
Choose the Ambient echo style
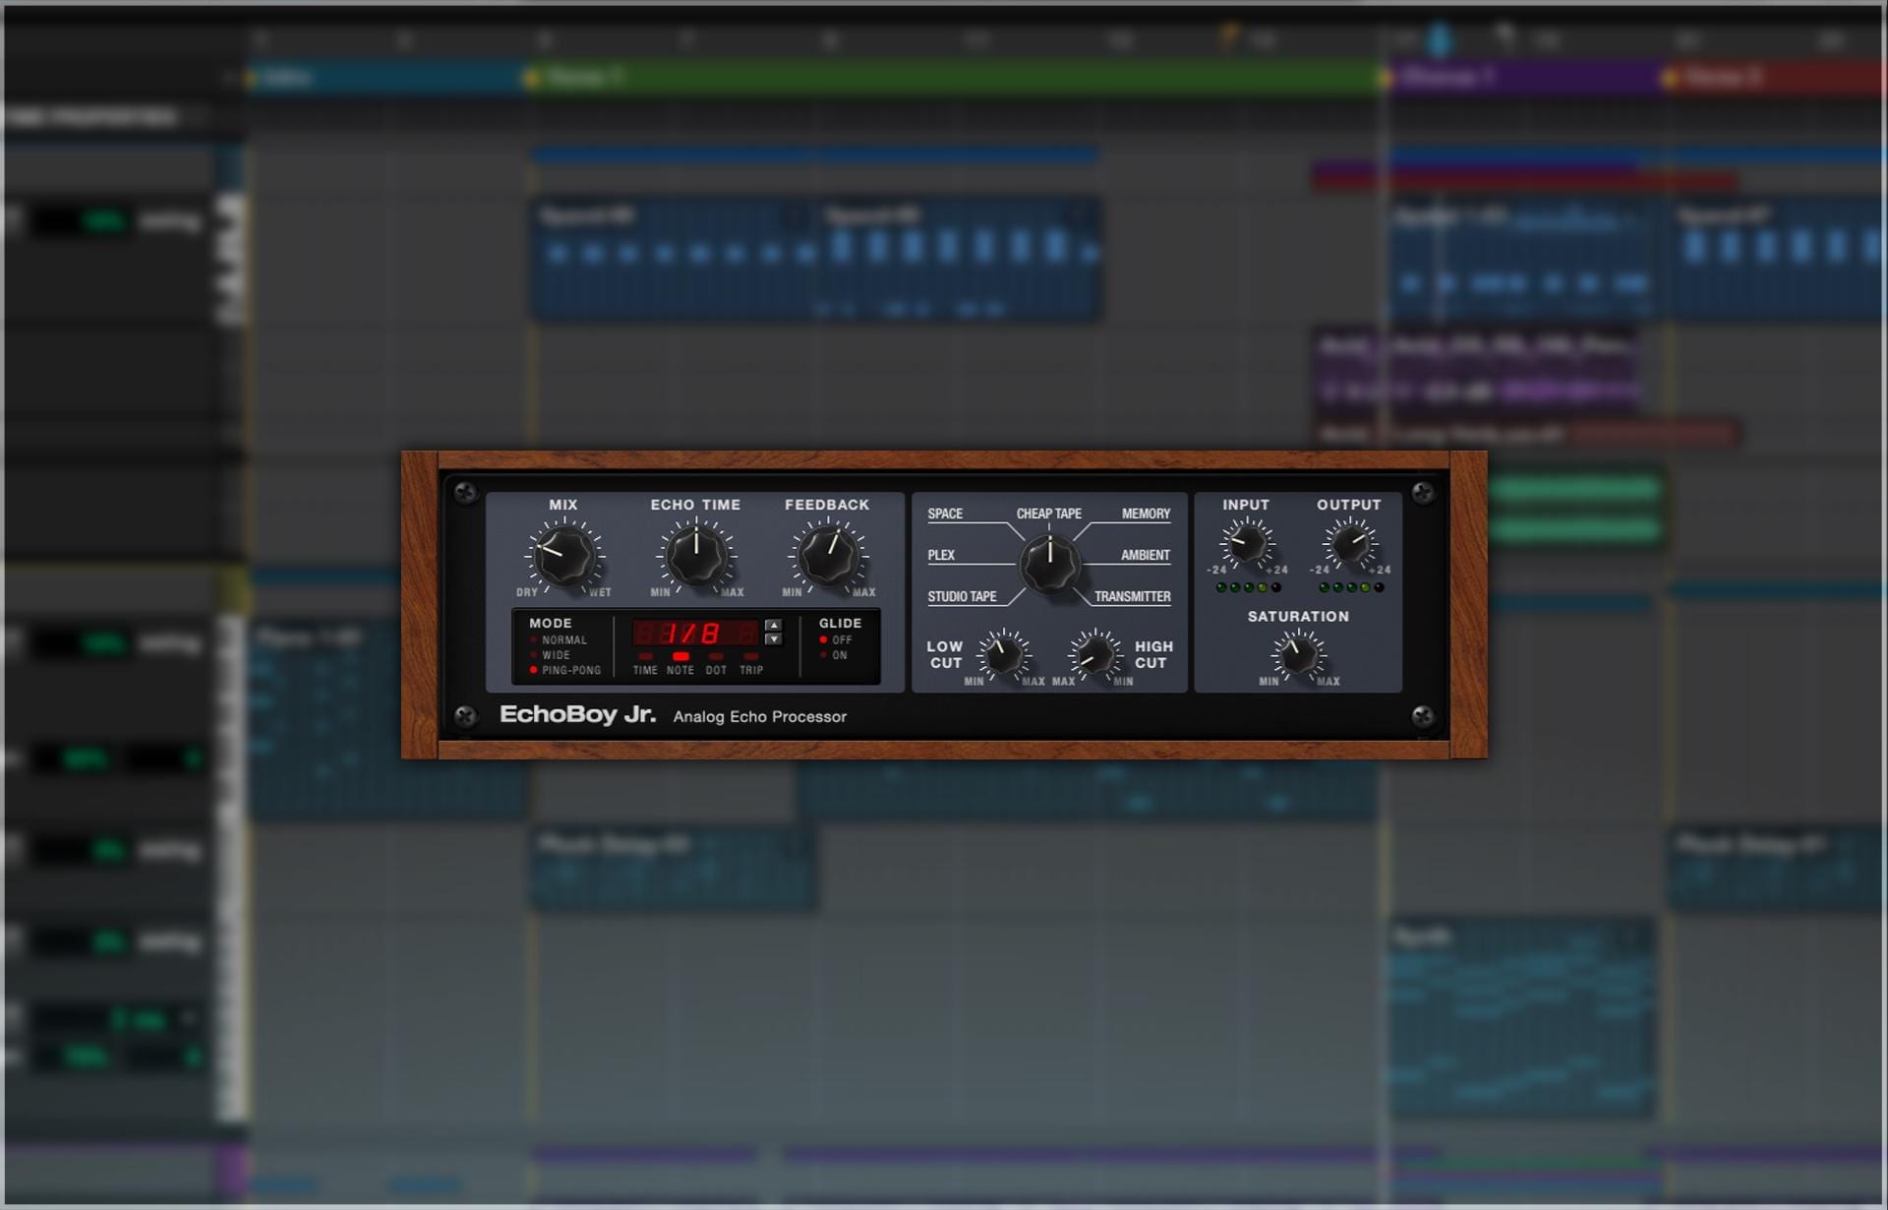point(1146,555)
